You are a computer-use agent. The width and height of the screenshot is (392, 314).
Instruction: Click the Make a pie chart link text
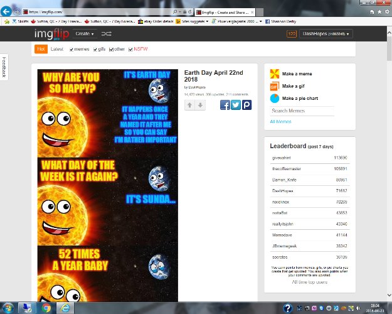click(x=300, y=99)
